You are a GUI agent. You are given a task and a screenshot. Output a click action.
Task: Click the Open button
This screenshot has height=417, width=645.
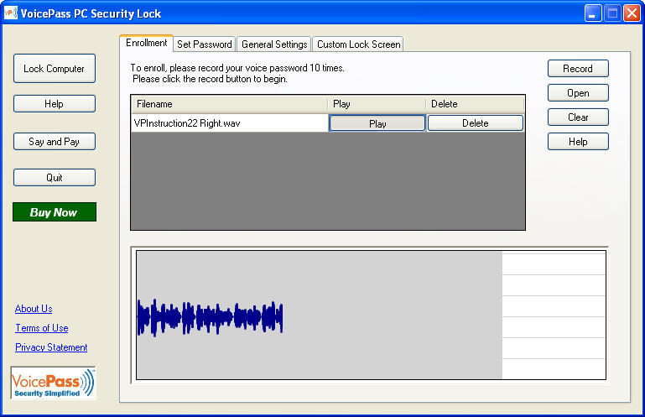(x=578, y=92)
